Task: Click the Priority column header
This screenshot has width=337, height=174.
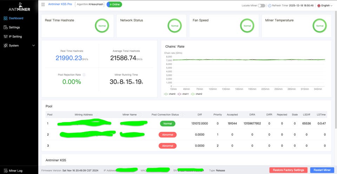Action: pos(218,115)
